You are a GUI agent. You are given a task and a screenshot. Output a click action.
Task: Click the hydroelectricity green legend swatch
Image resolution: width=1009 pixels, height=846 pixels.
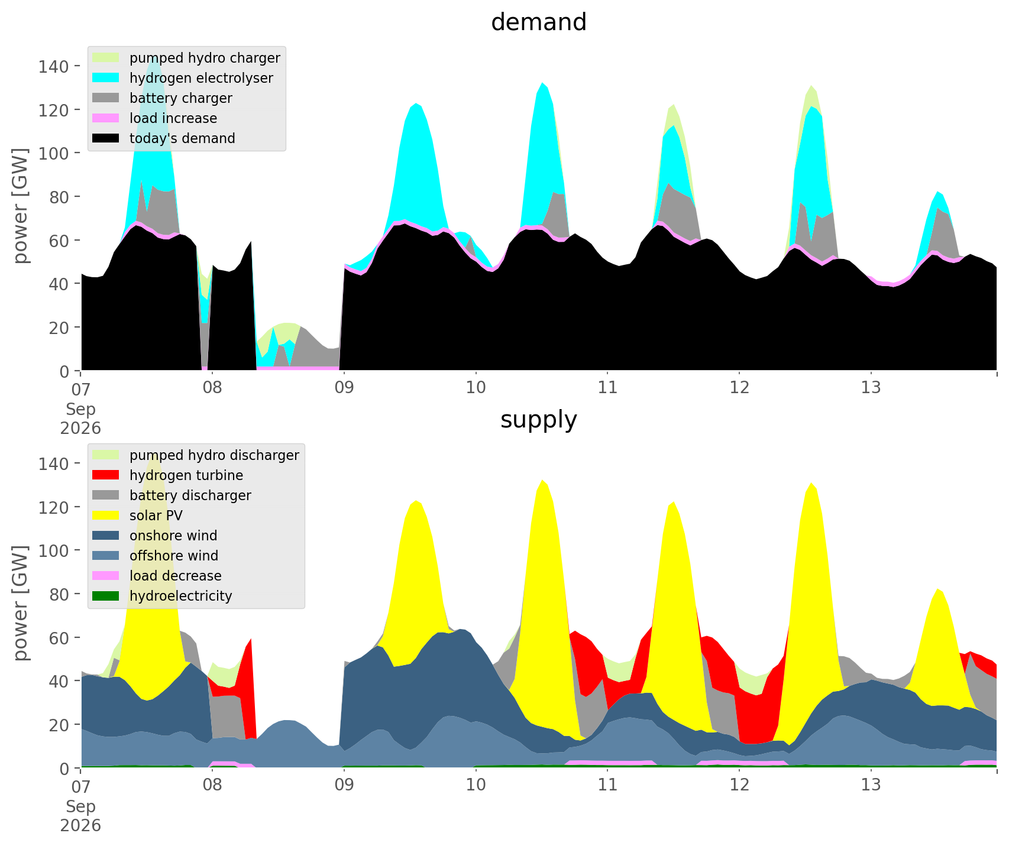pyautogui.click(x=107, y=596)
